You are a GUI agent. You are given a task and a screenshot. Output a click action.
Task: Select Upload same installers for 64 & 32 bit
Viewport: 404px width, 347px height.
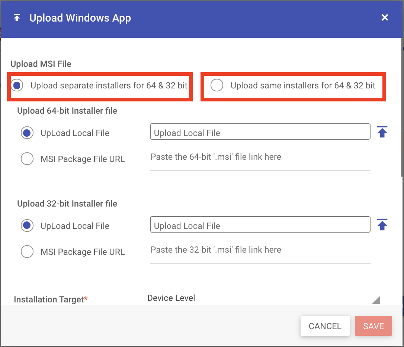click(217, 85)
